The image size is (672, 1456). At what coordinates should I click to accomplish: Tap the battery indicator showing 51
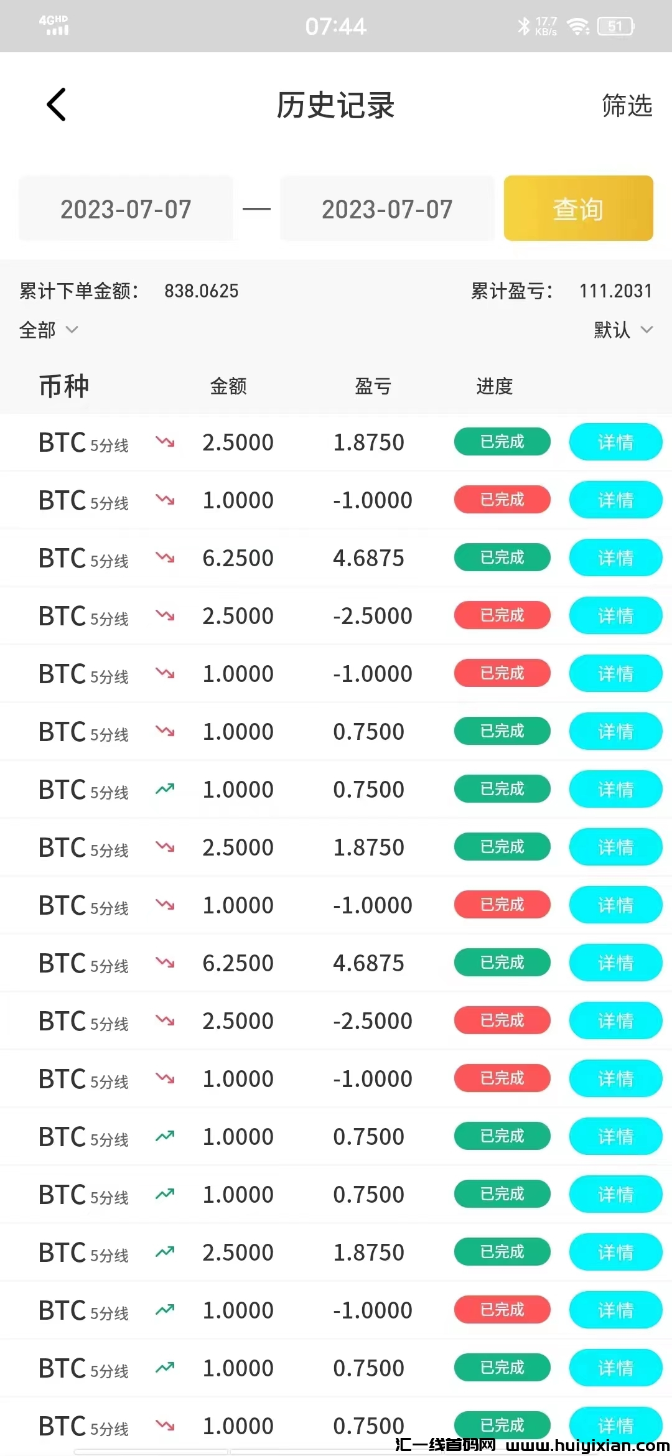point(615,26)
